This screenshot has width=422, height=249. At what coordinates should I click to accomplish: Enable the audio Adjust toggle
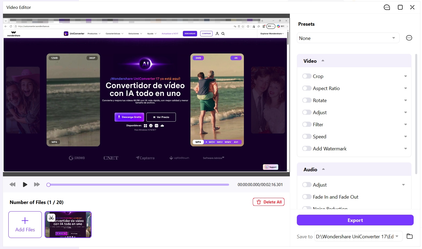tap(307, 185)
